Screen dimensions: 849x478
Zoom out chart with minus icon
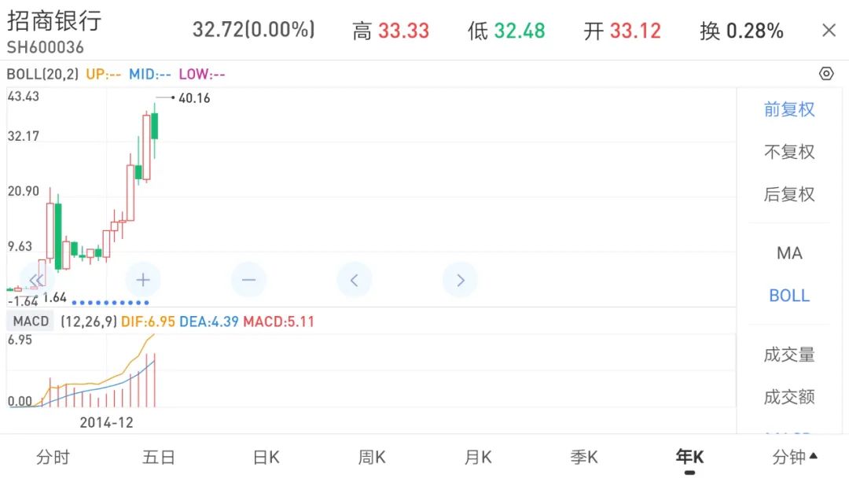[249, 280]
